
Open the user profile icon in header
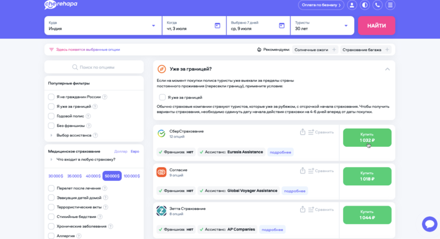(352, 5)
